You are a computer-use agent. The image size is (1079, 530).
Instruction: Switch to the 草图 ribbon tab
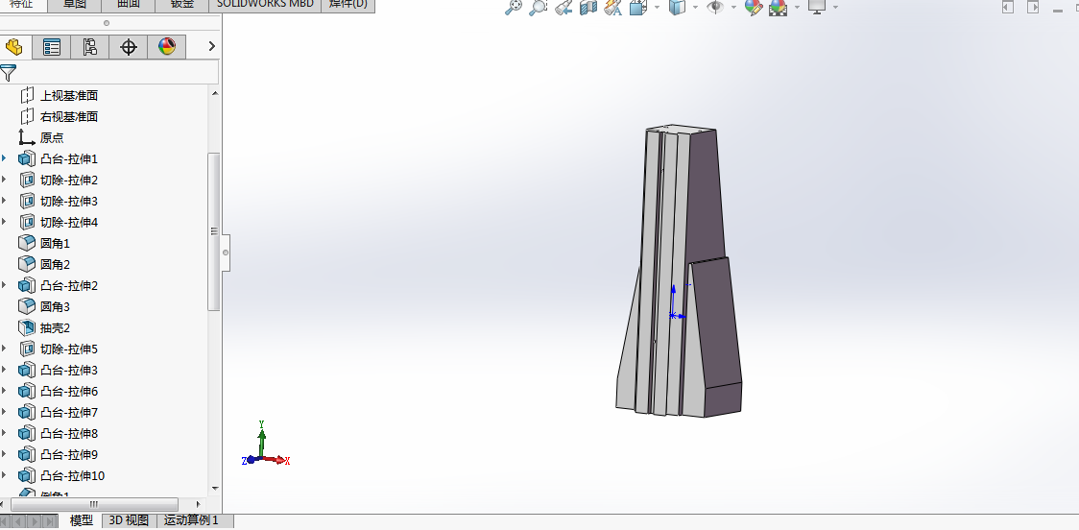pos(75,5)
